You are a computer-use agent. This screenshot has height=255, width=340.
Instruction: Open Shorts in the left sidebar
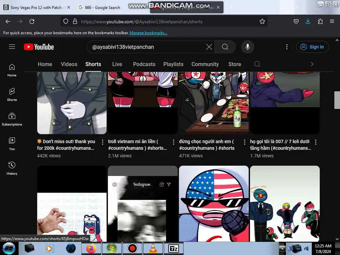(12, 95)
